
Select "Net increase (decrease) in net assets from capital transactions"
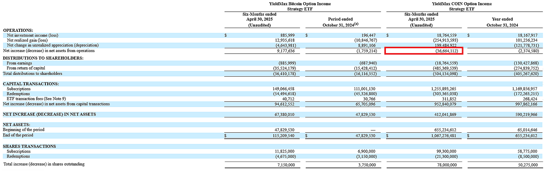click(56, 104)
